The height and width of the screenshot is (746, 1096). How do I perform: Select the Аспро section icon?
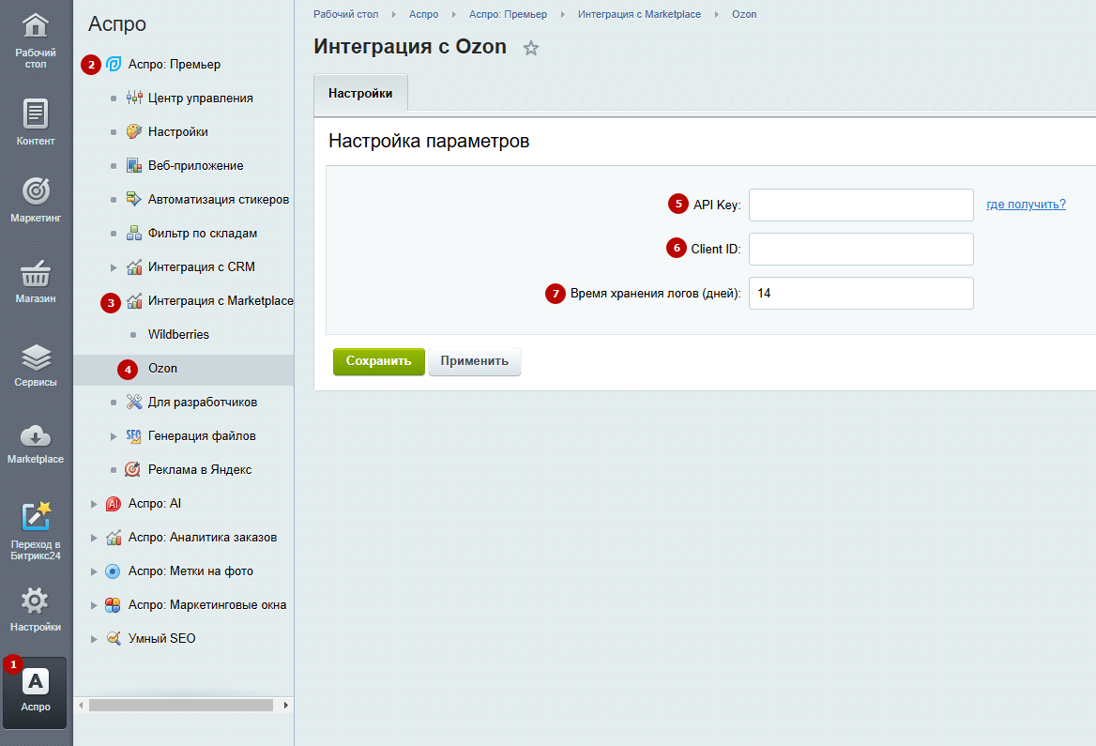(x=36, y=681)
